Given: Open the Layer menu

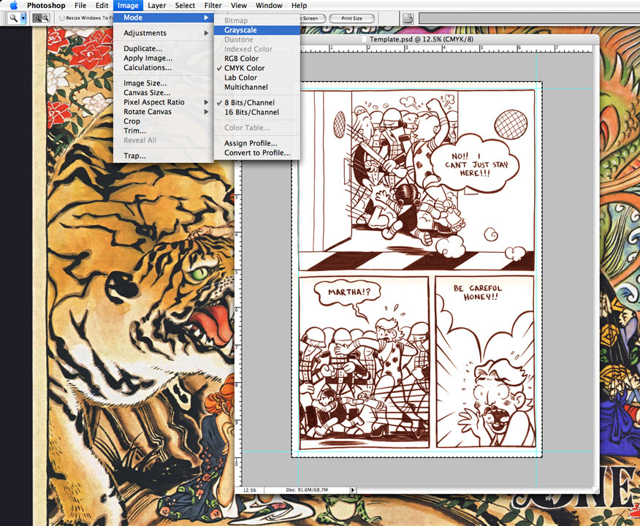Looking at the screenshot, I should pyautogui.click(x=157, y=5).
